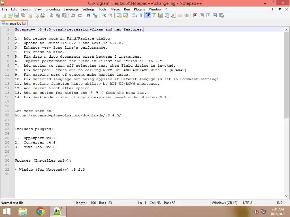The width and height of the screenshot is (290, 217).
Task: Click the Copy toolbar icon
Action: pyautogui.click(x=58, y=15)
